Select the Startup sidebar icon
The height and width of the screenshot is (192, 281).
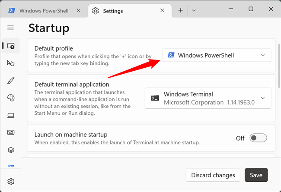click(11, 46)
